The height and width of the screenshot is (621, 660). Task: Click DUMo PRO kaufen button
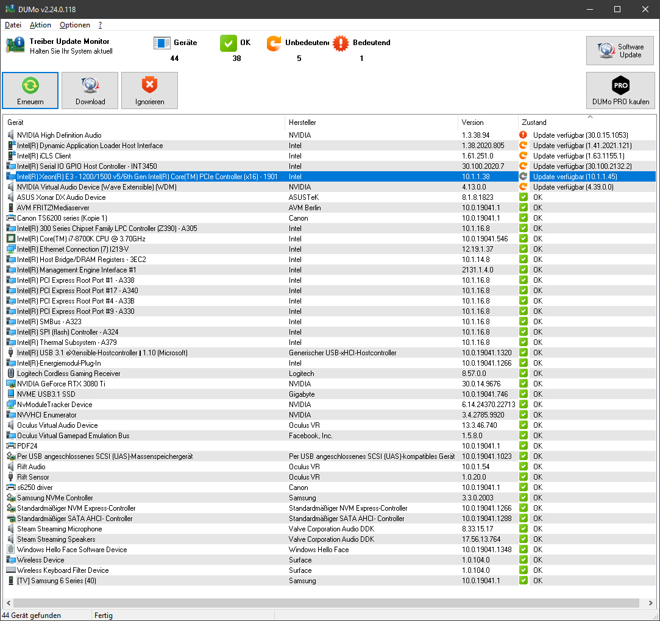tap(620, 91)
